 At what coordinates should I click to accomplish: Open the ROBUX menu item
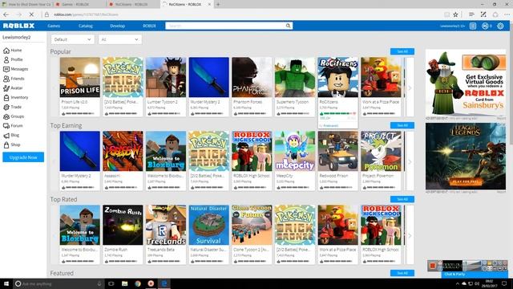pos(149,26)
